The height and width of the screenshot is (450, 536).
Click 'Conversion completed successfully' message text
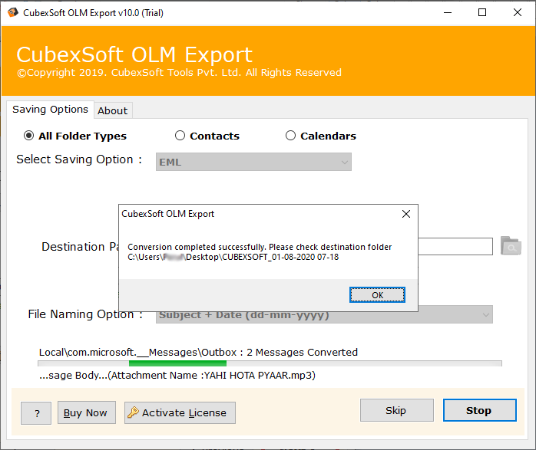point(197,247)
